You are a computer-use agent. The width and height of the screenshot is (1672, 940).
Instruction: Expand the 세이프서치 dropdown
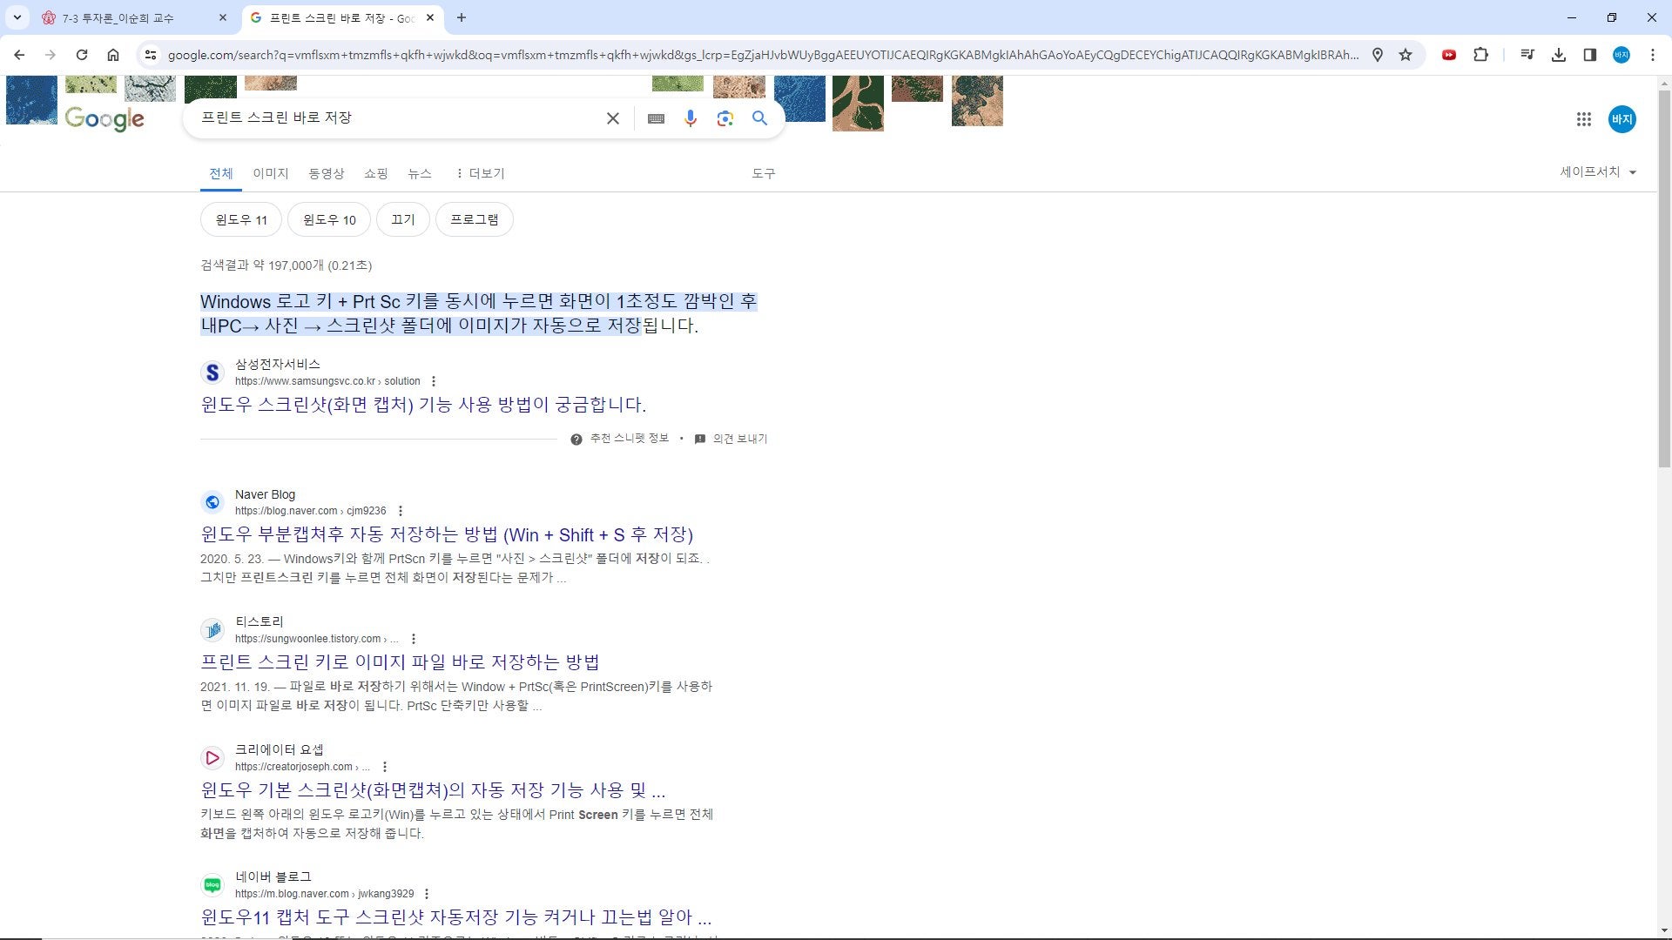click(1598, 172)
